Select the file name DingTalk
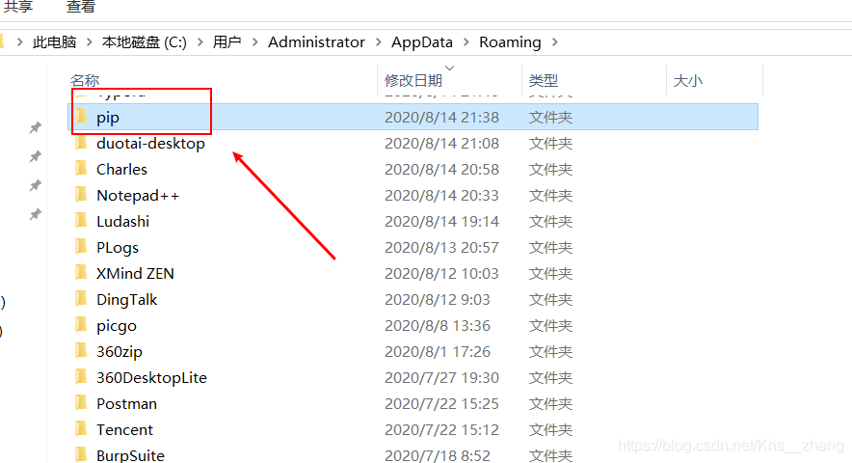This screenshot has width=852, height=463. click(x=126, y=299)
